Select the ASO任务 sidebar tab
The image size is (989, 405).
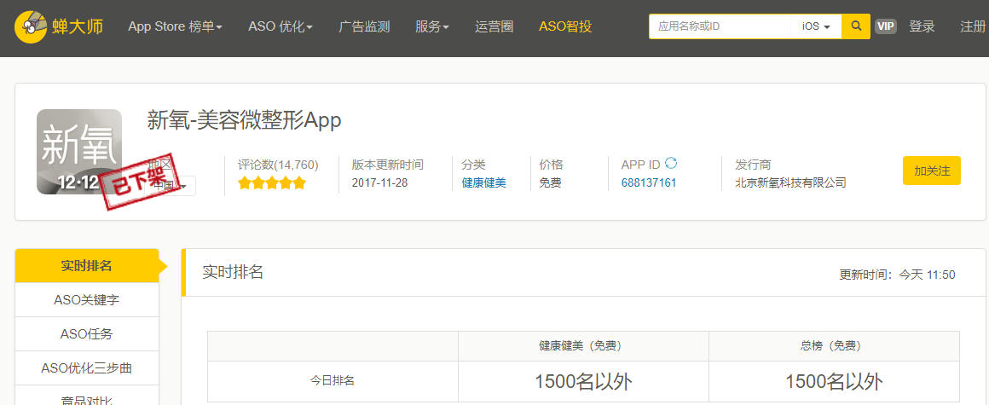tap(86, 334)
